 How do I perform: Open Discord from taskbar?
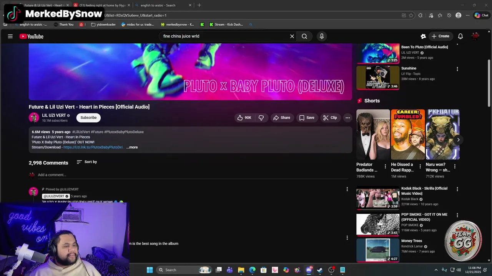pos(309,270)
